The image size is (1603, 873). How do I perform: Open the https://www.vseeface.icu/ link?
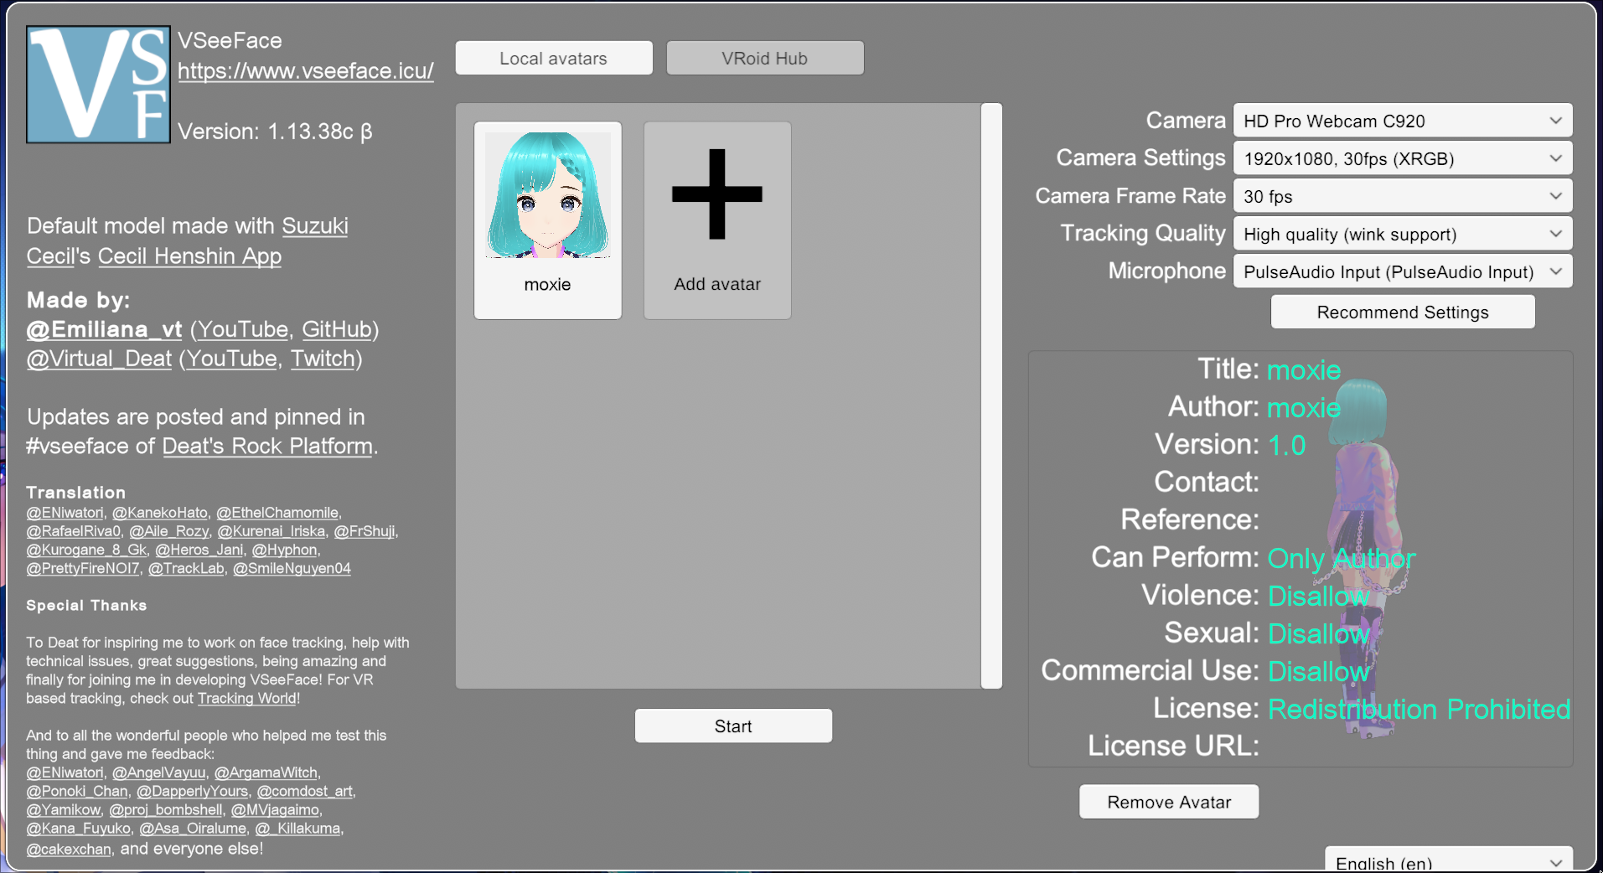coord(306,71)
